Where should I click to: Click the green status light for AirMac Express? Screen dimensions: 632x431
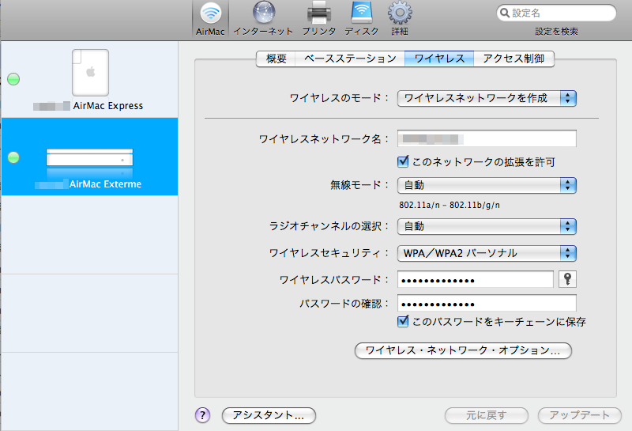13,79
